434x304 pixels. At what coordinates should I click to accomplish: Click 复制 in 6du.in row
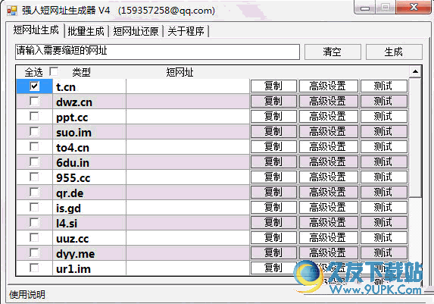[x=273, y=161]
